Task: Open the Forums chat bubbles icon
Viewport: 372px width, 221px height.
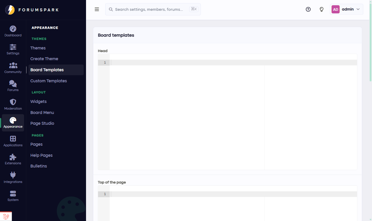Action: [x=13, y=83]
